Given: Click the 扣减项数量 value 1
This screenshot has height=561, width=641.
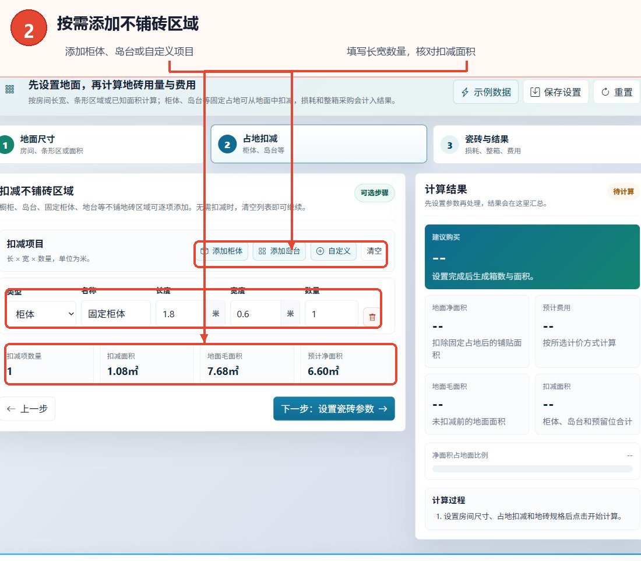Looking at the screenshot, I should pyautogui.click(x=9, y=371).
